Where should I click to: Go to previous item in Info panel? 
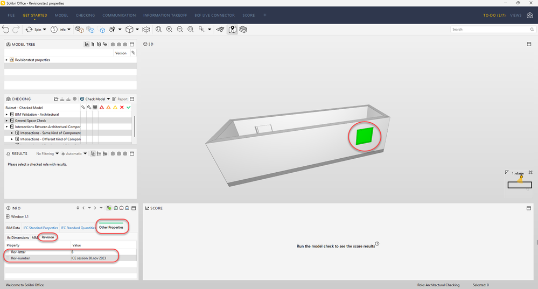coord(83,208)
